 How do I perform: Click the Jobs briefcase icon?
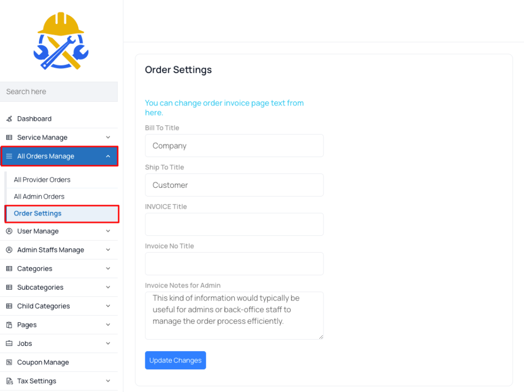[x=9, y=343]
